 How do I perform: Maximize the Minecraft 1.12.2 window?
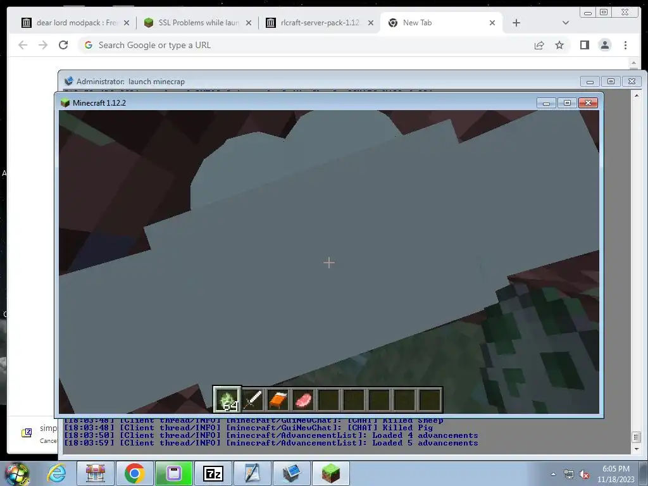tap(567, 103)
